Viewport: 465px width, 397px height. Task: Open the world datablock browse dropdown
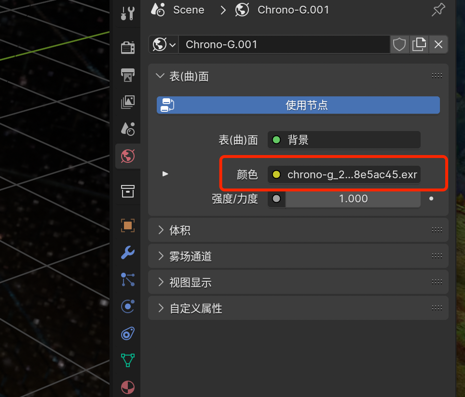[x=164, y=45]
